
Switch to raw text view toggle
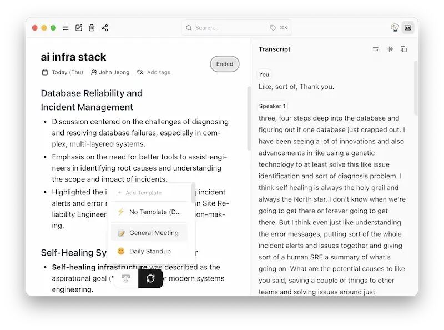[126, 278]
